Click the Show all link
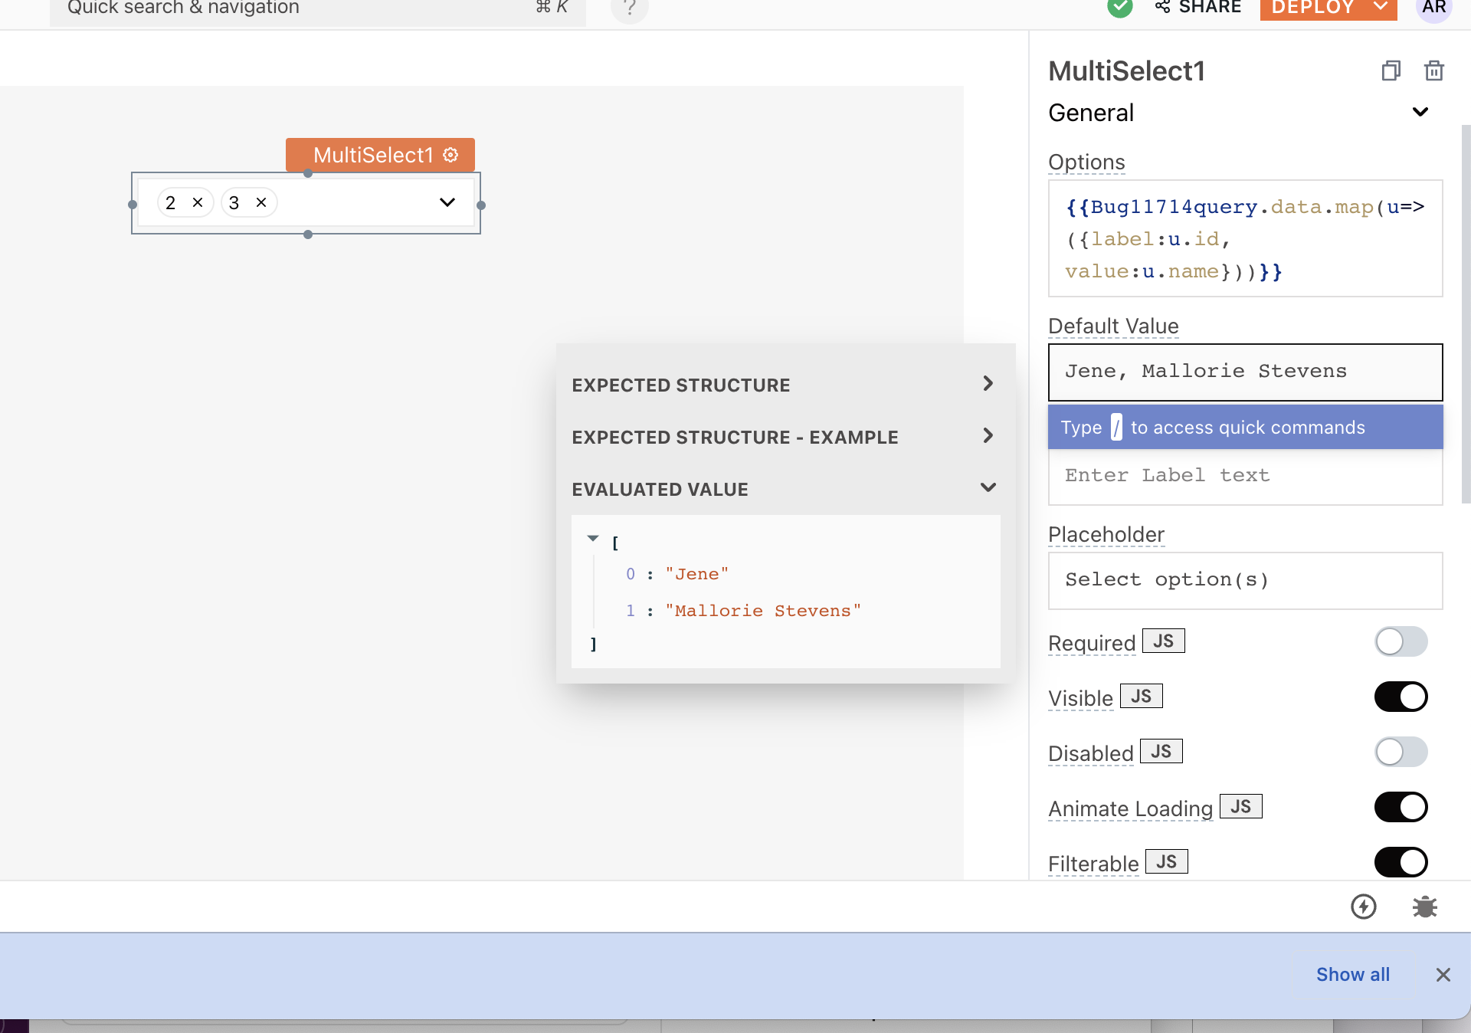Viewport: 1471px width, 1033px height. tap(1352, 975)
